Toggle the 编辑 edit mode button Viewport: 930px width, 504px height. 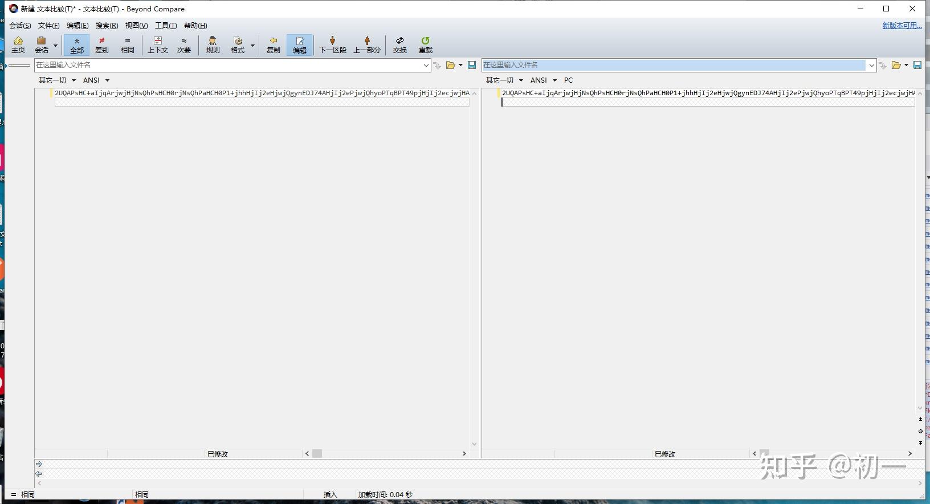point(300,44)
